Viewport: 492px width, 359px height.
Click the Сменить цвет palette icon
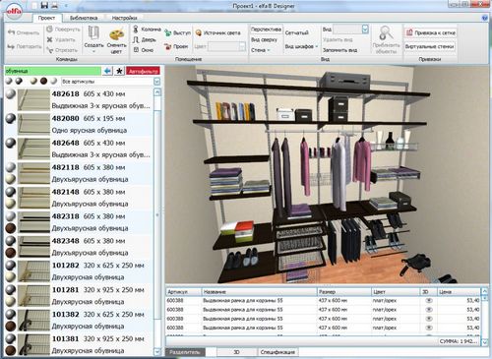point(116,34)
